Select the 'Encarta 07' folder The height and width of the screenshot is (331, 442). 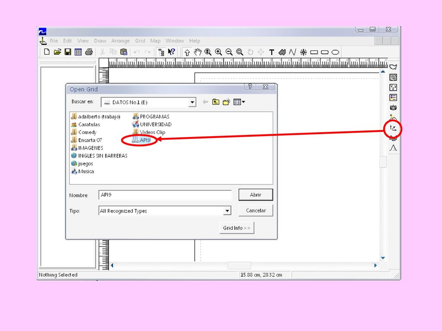click(86, 140)
